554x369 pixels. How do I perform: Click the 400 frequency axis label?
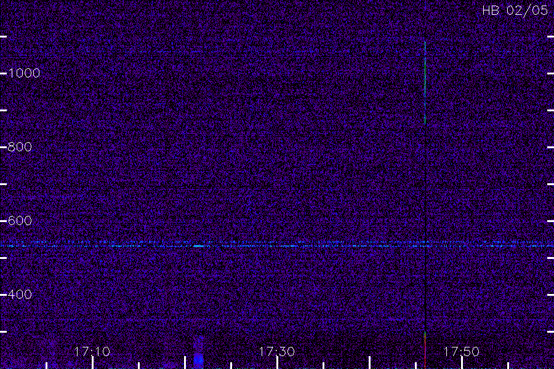tap(20, 295)
